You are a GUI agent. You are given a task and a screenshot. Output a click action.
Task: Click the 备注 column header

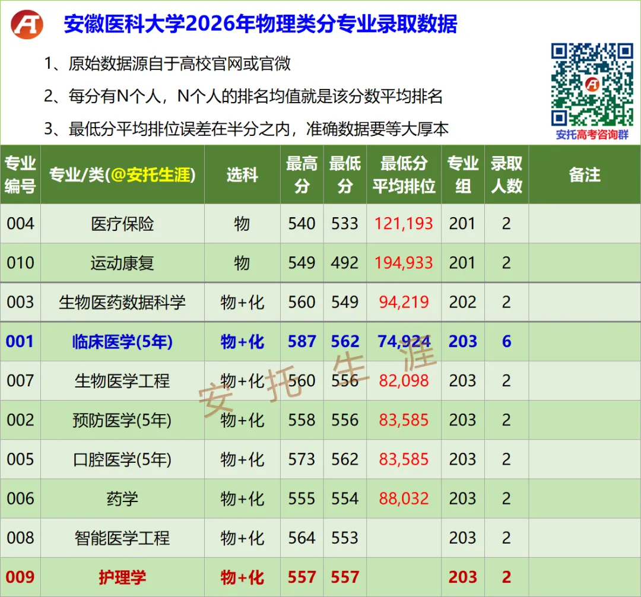(x=585, y=174)
